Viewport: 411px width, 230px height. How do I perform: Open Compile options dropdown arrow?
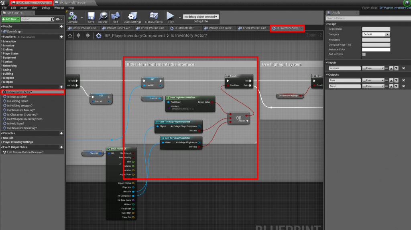pos(82,18)
